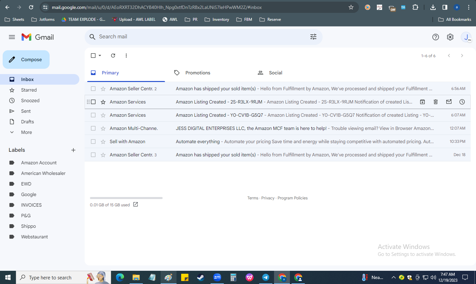
Task: Show hidden system tray icons
Action: click(x=393, y=277)
